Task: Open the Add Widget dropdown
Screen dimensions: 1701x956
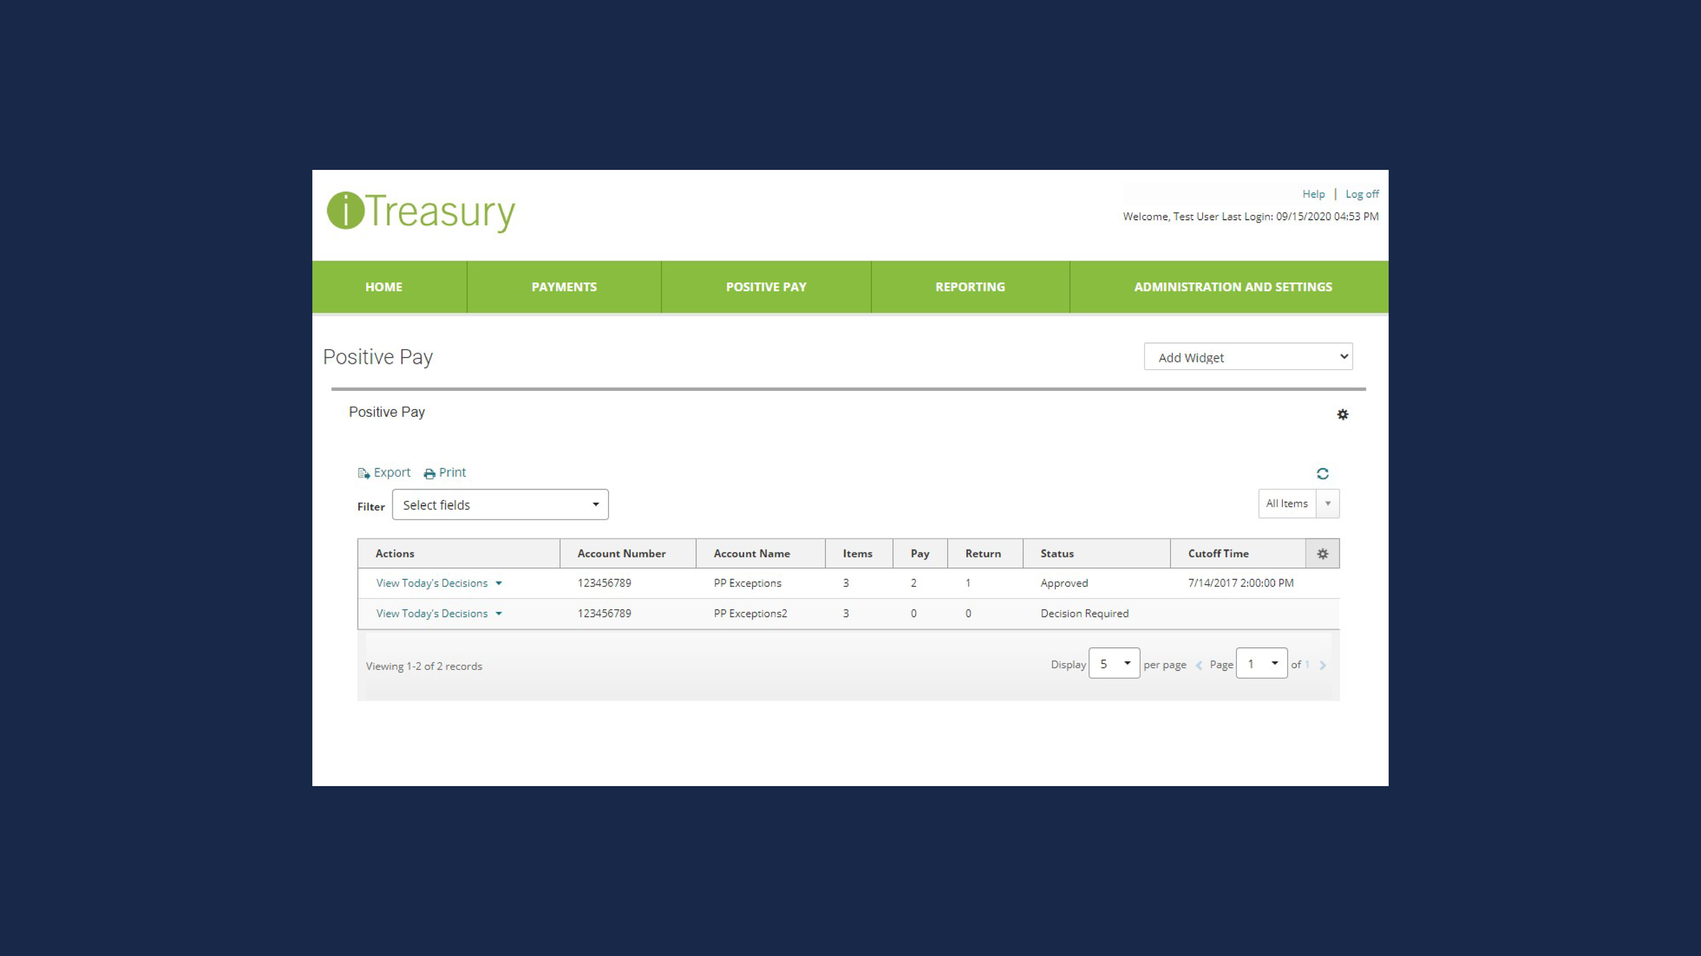Action: pos(1247,357)
